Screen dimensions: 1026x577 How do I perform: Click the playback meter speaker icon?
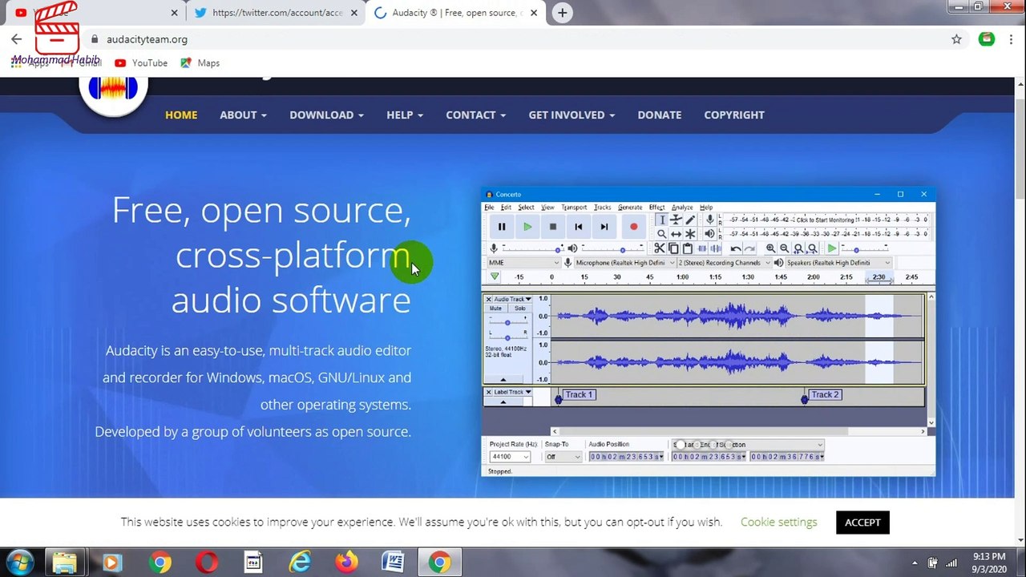click(x=710, y=234)
